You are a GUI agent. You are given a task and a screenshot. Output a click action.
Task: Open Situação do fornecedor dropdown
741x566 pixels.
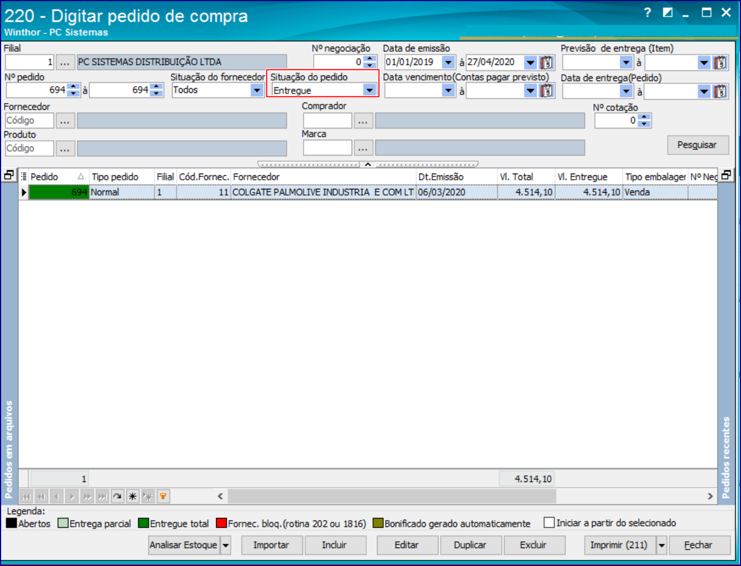[x=257, y=90]
